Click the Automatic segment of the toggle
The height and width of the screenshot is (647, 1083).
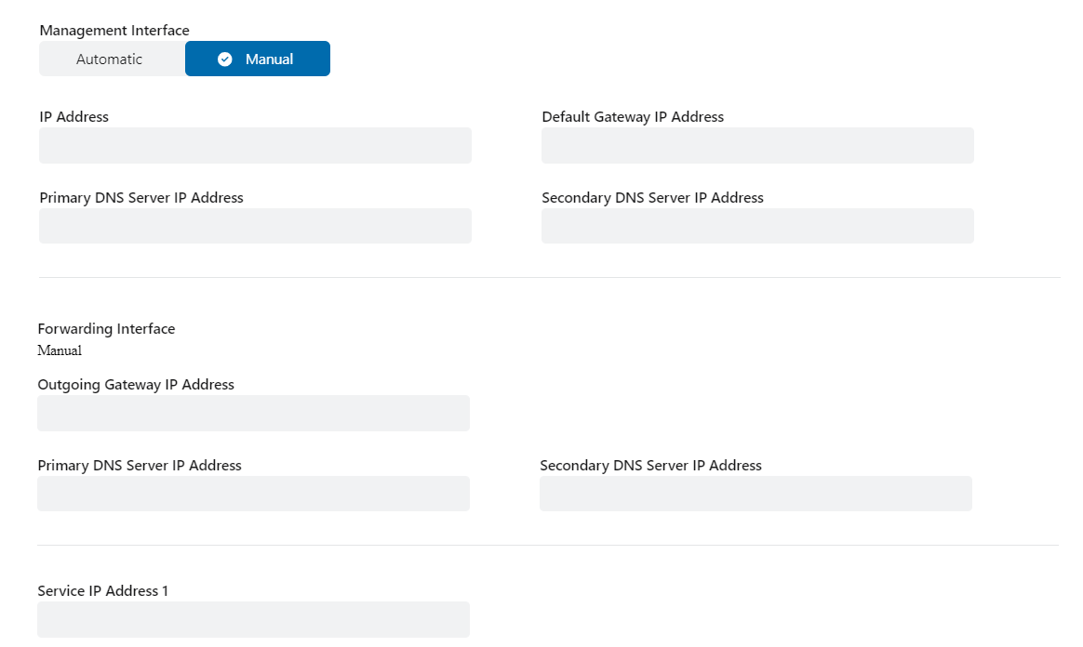[112, 58]
